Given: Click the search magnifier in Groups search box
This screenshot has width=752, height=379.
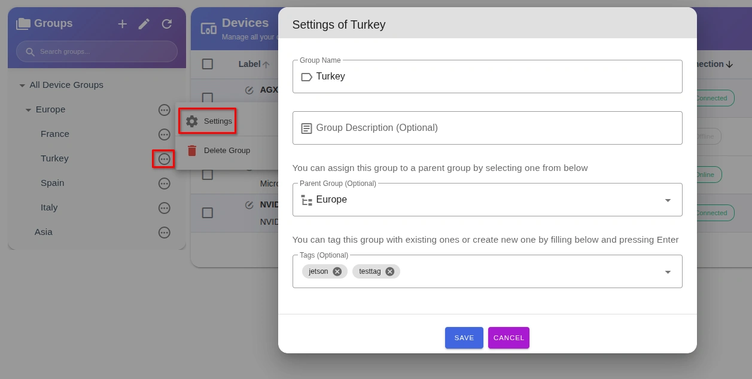Looking at the screenshot, I should 30,51.
